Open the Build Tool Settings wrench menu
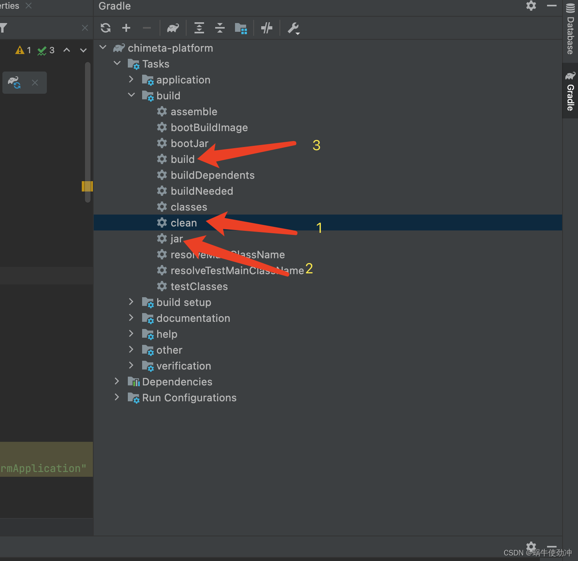The height and width of the screenshot is (561, 578). [x=293, y=28]
